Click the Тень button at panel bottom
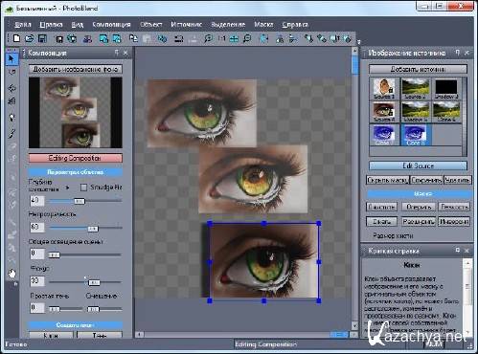This screenshot has height=354, width=478. [100, 335]
